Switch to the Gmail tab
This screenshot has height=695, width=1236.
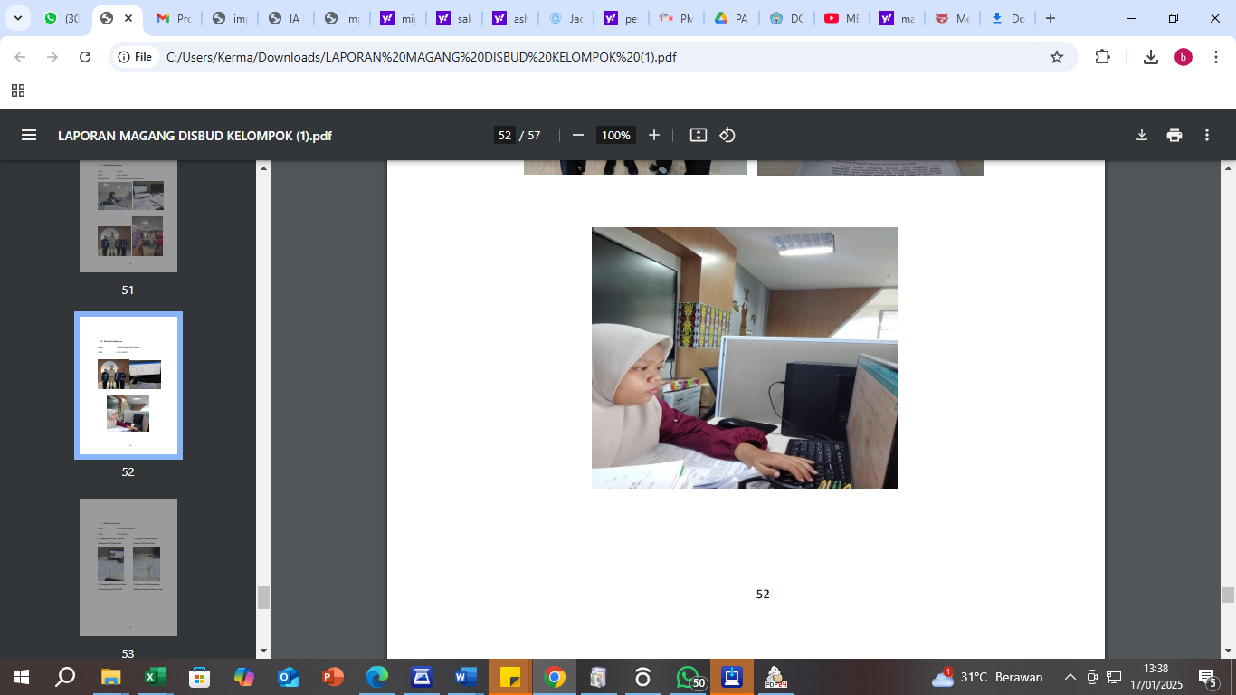[x=172, y=18]
